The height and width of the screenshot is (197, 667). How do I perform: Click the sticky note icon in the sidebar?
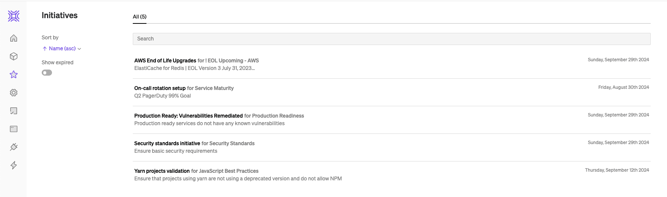pyautogui.click(x=14, y=111)
